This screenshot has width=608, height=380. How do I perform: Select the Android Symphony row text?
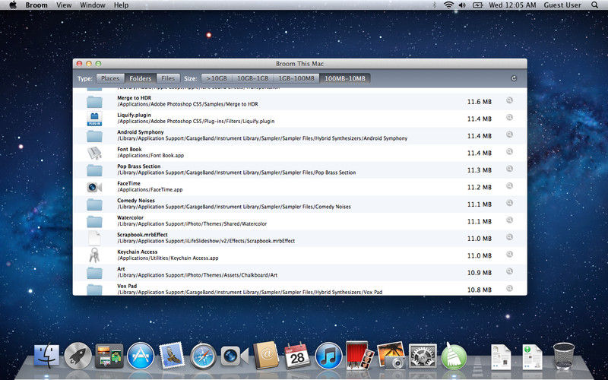tap(141, 132)
